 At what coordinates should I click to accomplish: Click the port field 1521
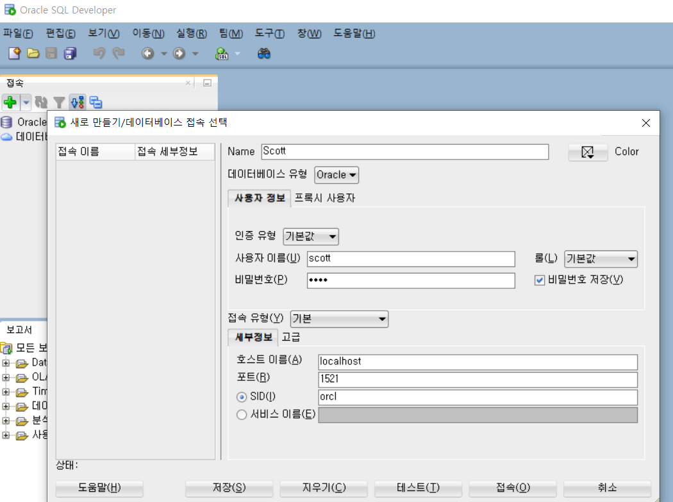(x=478, y=380)
